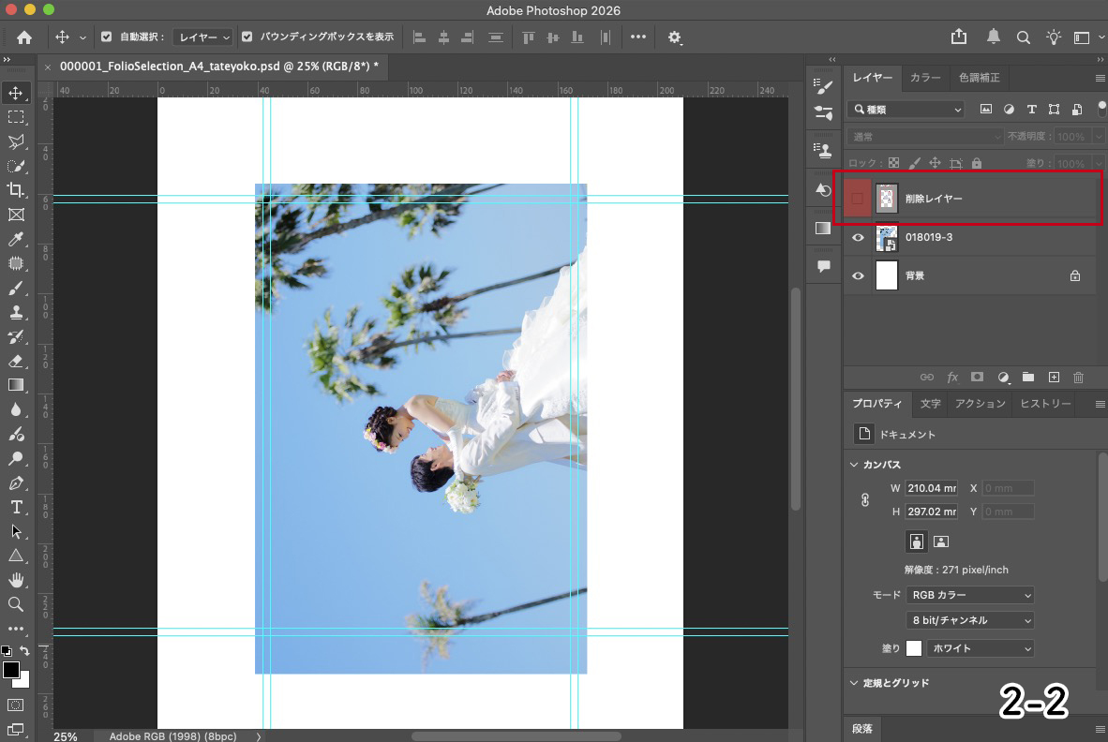Switch to the カラー tab
Image resolution: width=1108 pixels, height=742 pixels.
pyautogui.click(x=925, y=78)
